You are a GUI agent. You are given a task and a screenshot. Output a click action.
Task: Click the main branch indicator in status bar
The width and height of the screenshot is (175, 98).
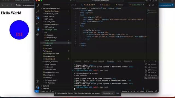click(42, 91)
